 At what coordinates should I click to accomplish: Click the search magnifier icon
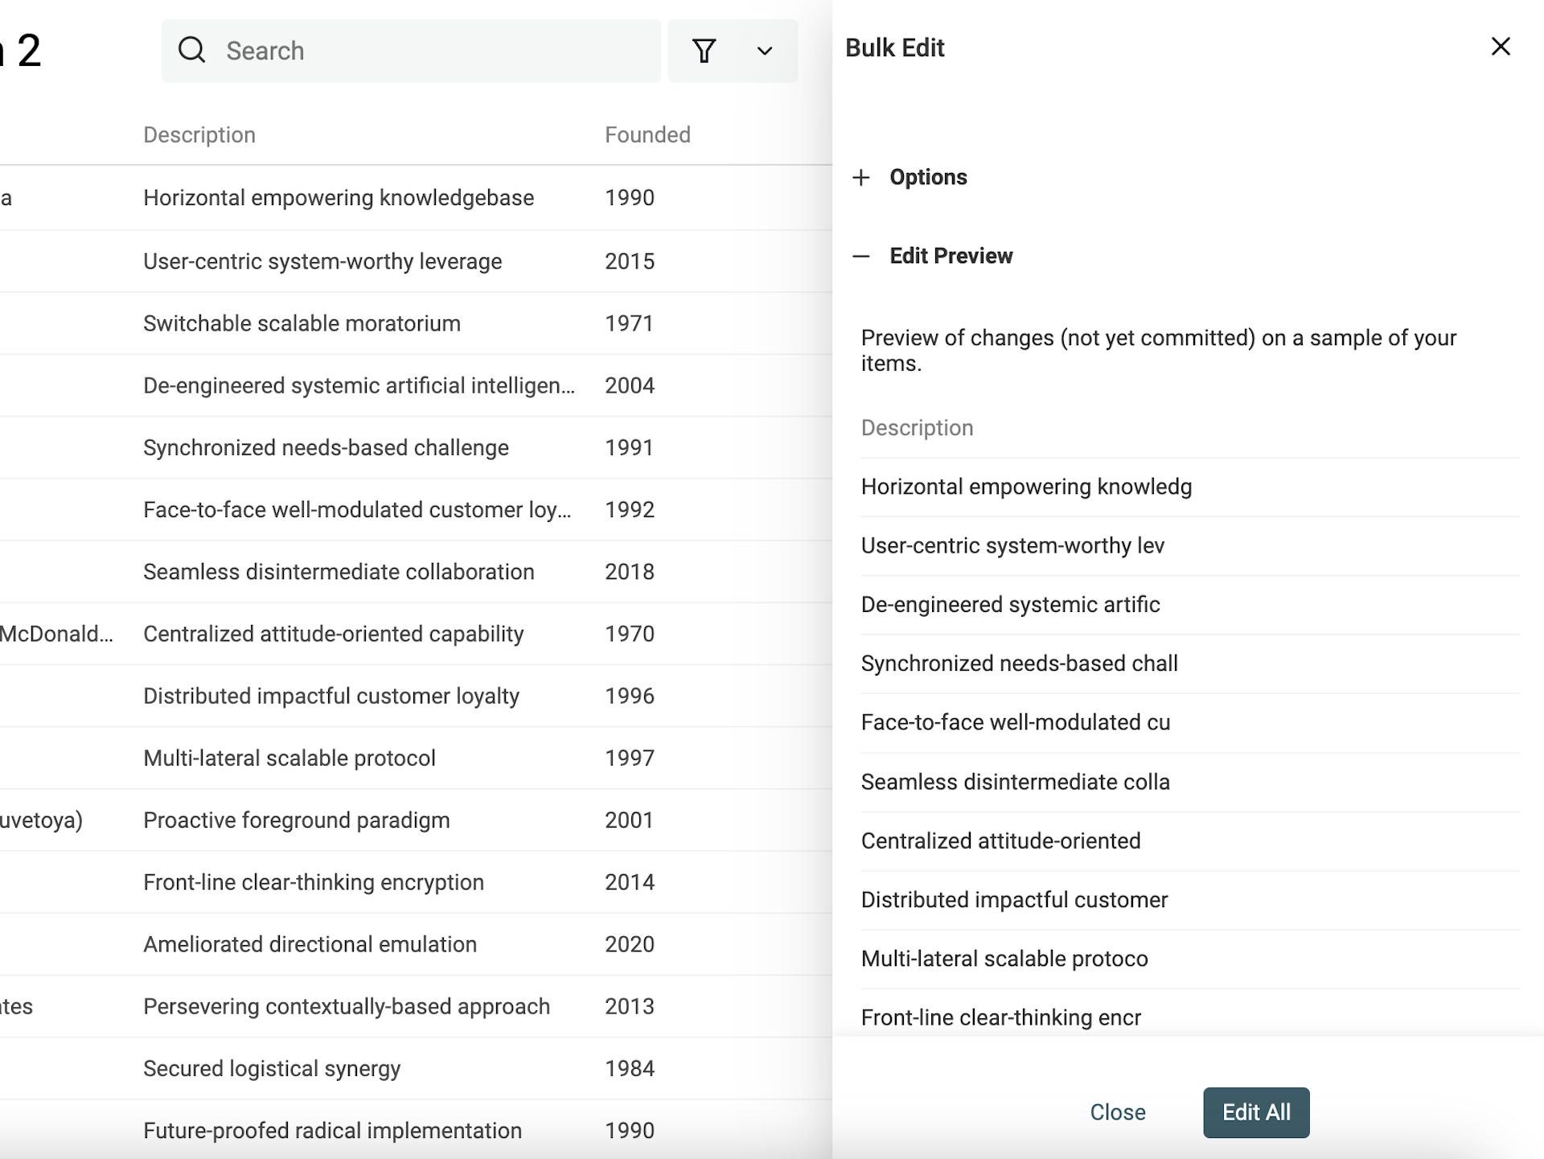coord(191,51)
